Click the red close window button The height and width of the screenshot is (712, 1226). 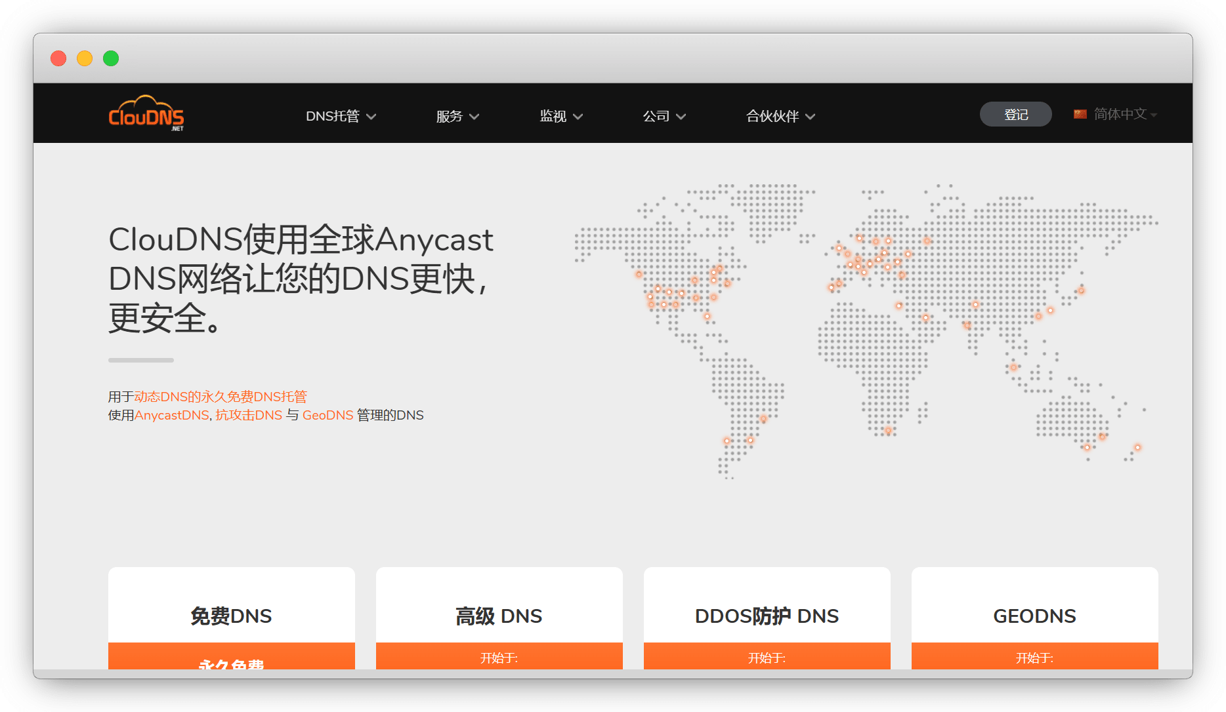point(58,58)
